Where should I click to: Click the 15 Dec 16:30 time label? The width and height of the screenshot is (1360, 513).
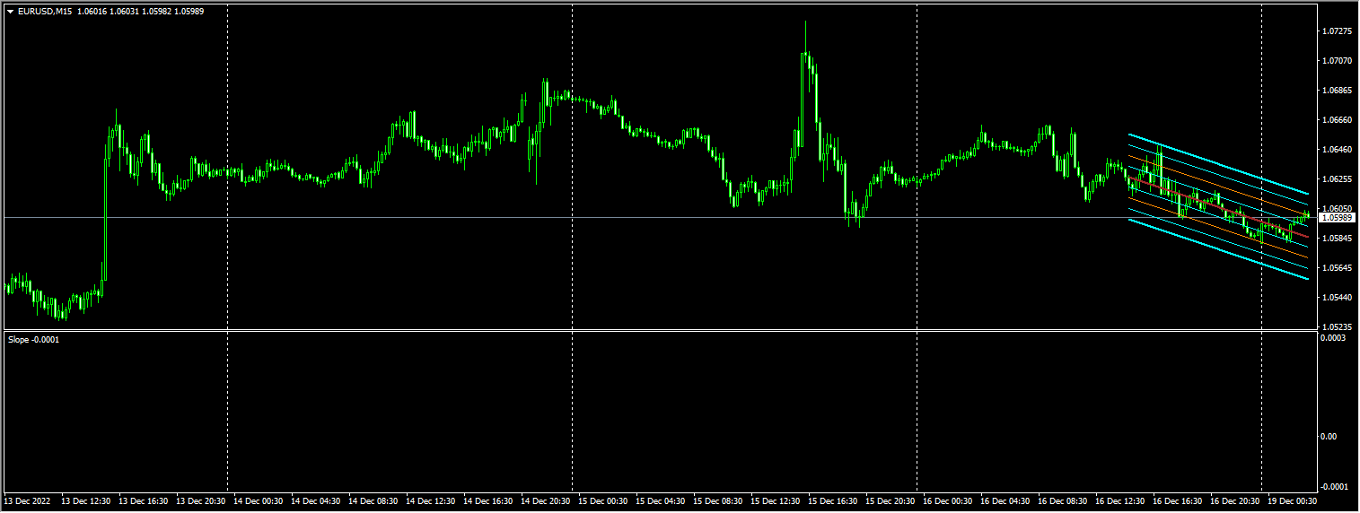833,501
